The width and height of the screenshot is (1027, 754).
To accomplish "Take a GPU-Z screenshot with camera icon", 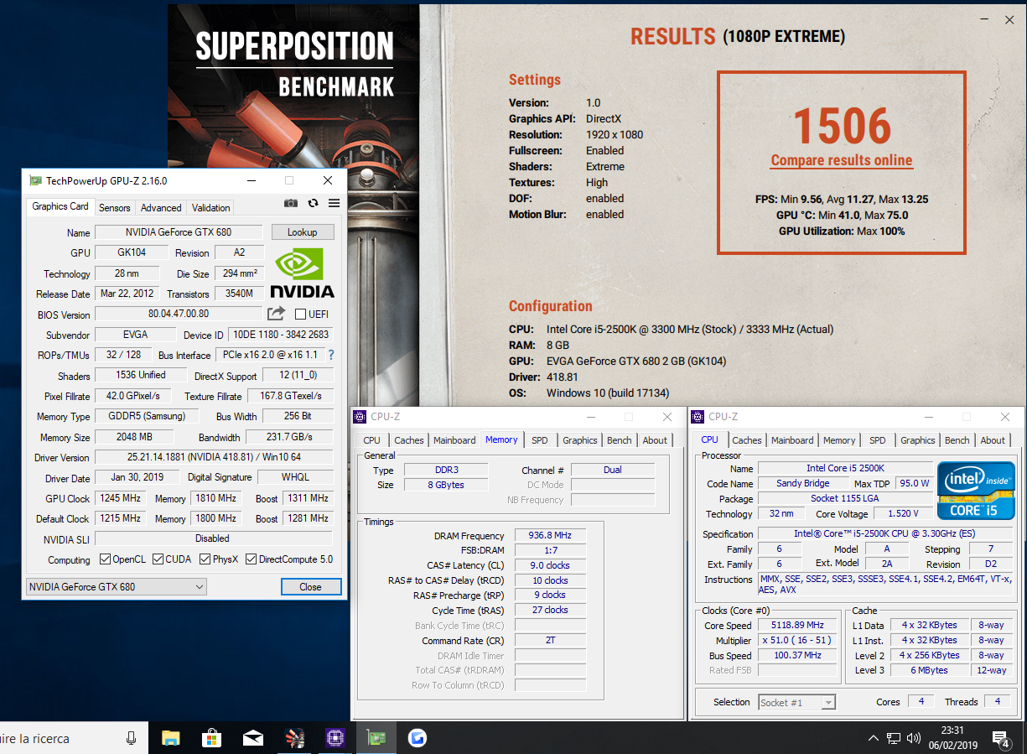I will [290, 203].
